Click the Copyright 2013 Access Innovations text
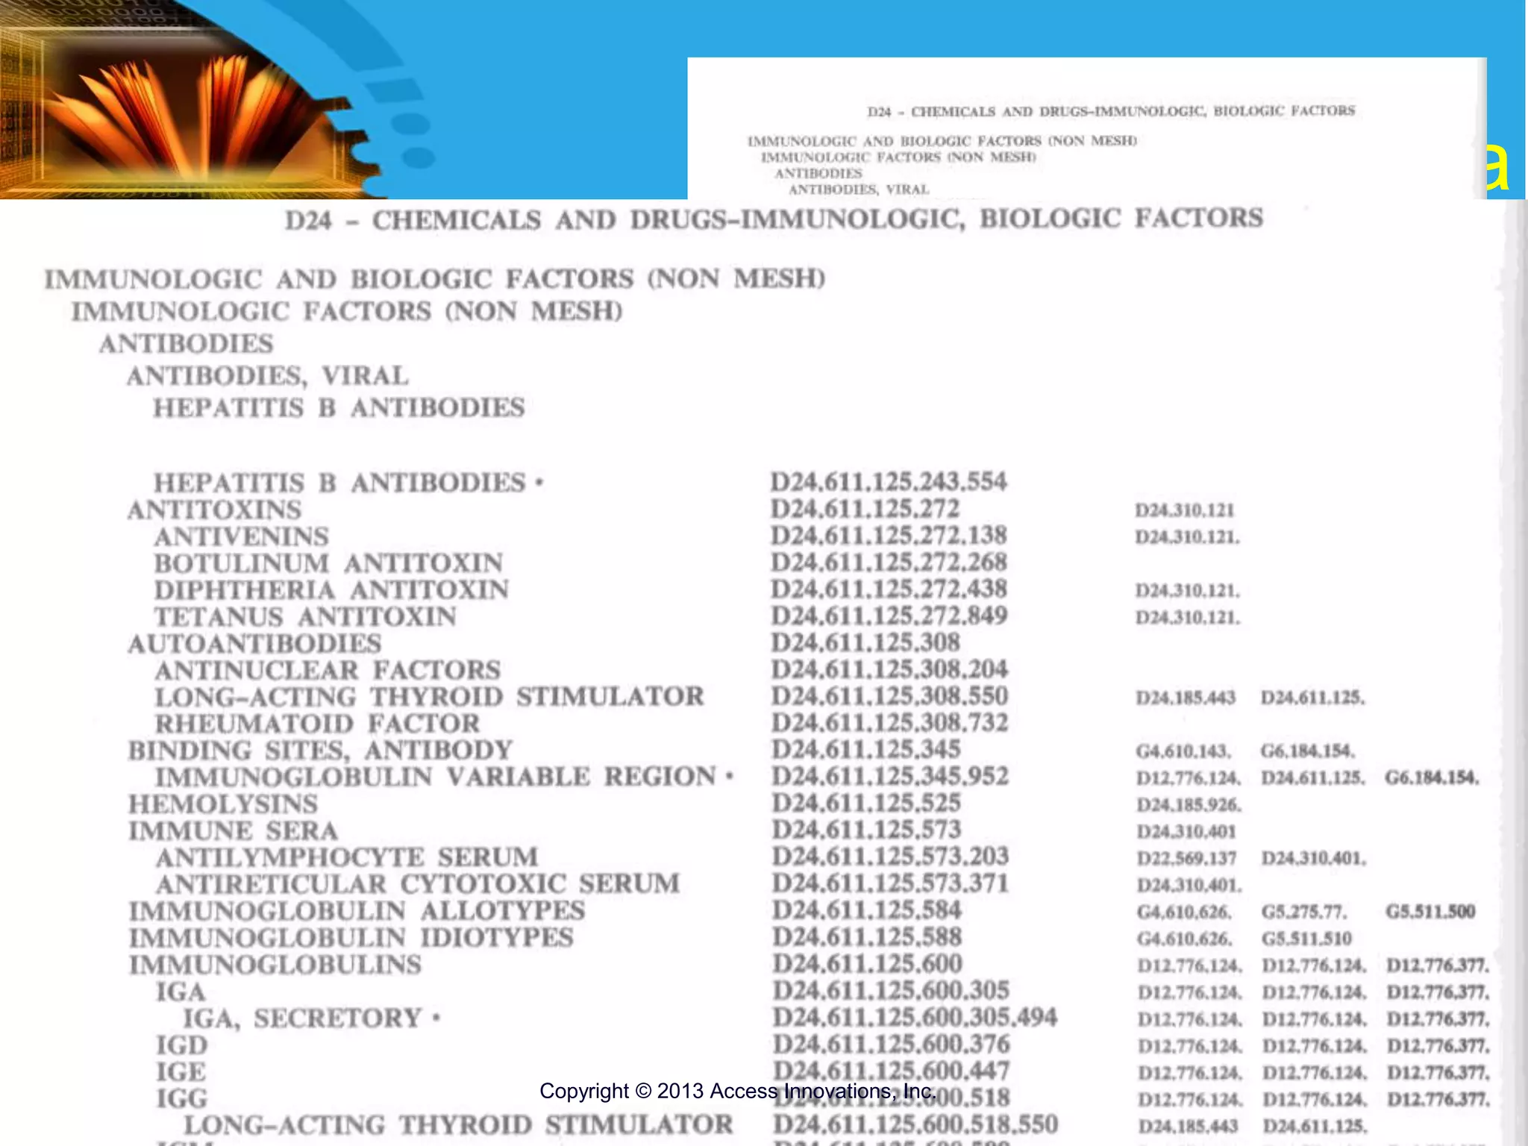The image size is (1528, 1146). click(x=738, y=1092)
